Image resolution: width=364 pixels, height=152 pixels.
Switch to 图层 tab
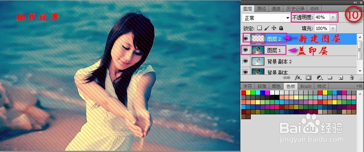point(248,9)
